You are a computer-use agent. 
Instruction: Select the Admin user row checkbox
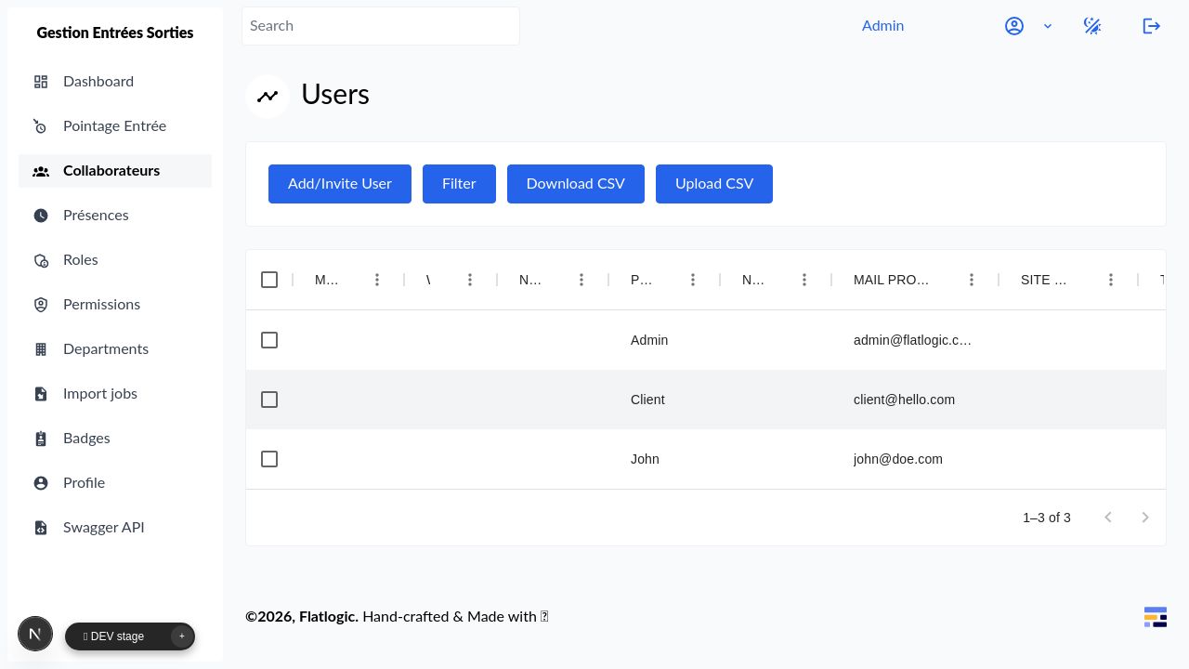[x=269, y=340]
